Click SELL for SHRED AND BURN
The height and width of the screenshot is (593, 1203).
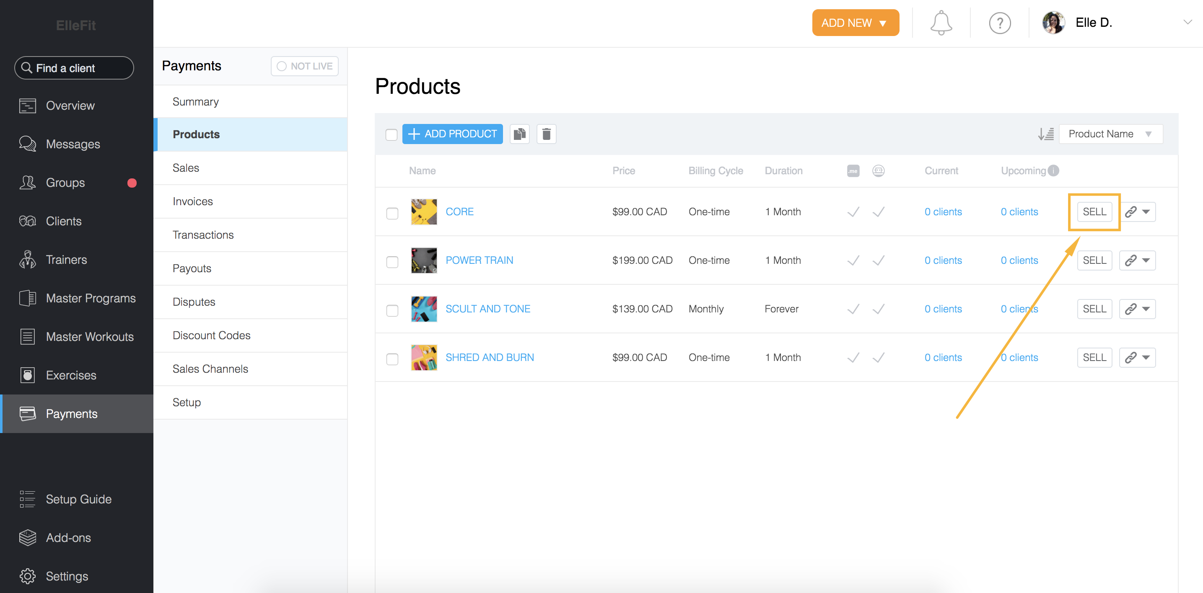point(1095,357)
